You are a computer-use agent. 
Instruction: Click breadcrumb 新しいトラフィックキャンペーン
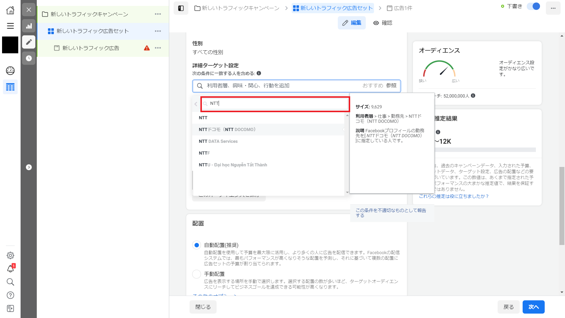237,8
